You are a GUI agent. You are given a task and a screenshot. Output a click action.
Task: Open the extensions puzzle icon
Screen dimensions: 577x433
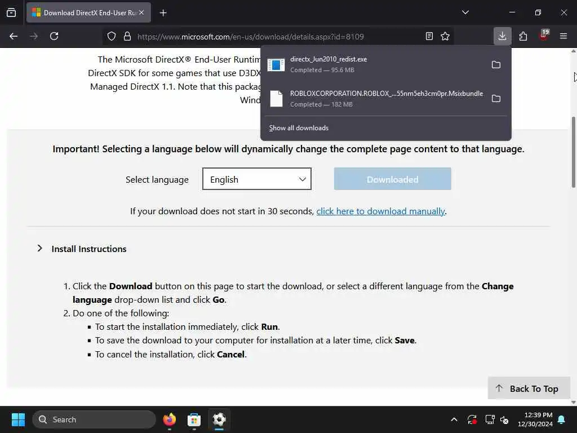tap(523, 36)
